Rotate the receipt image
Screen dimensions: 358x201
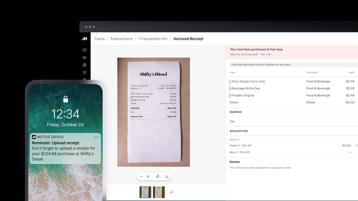(x=158, y=176)
